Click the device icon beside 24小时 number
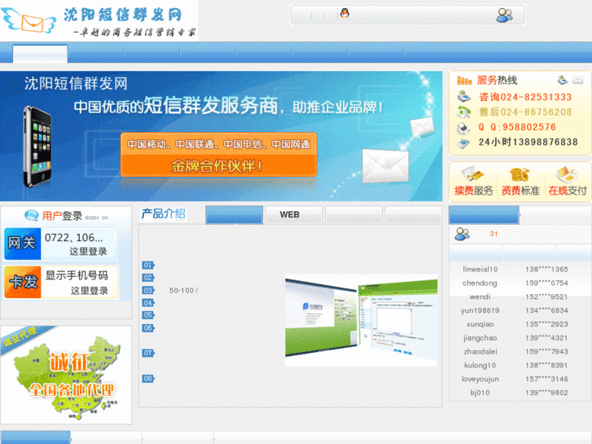Viewport: 592px width, 444px height. 463,143
